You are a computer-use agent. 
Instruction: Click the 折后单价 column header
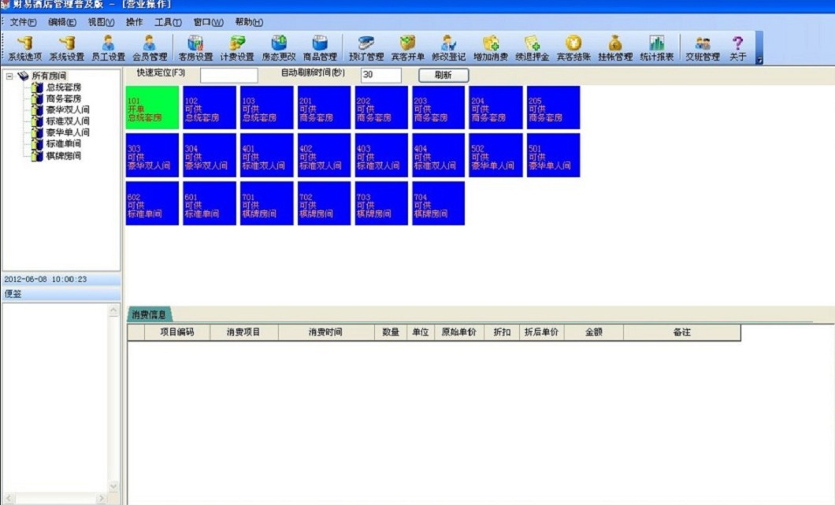coord(542,332)
